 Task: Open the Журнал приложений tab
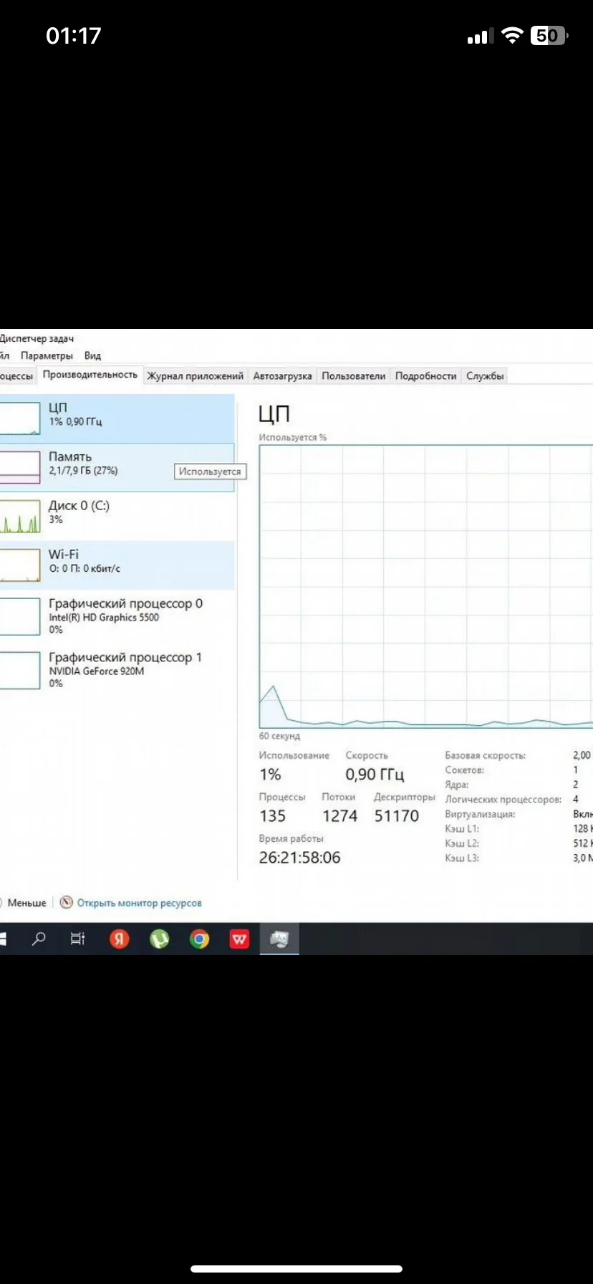pos(196,375)
